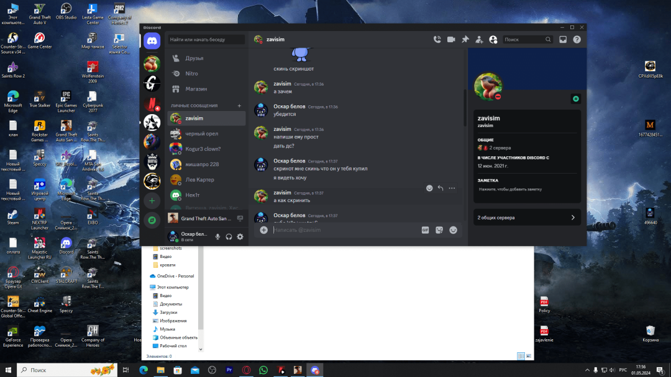
Task: Deafen audio with the headphones icon
Action: (x=229, y=236)
